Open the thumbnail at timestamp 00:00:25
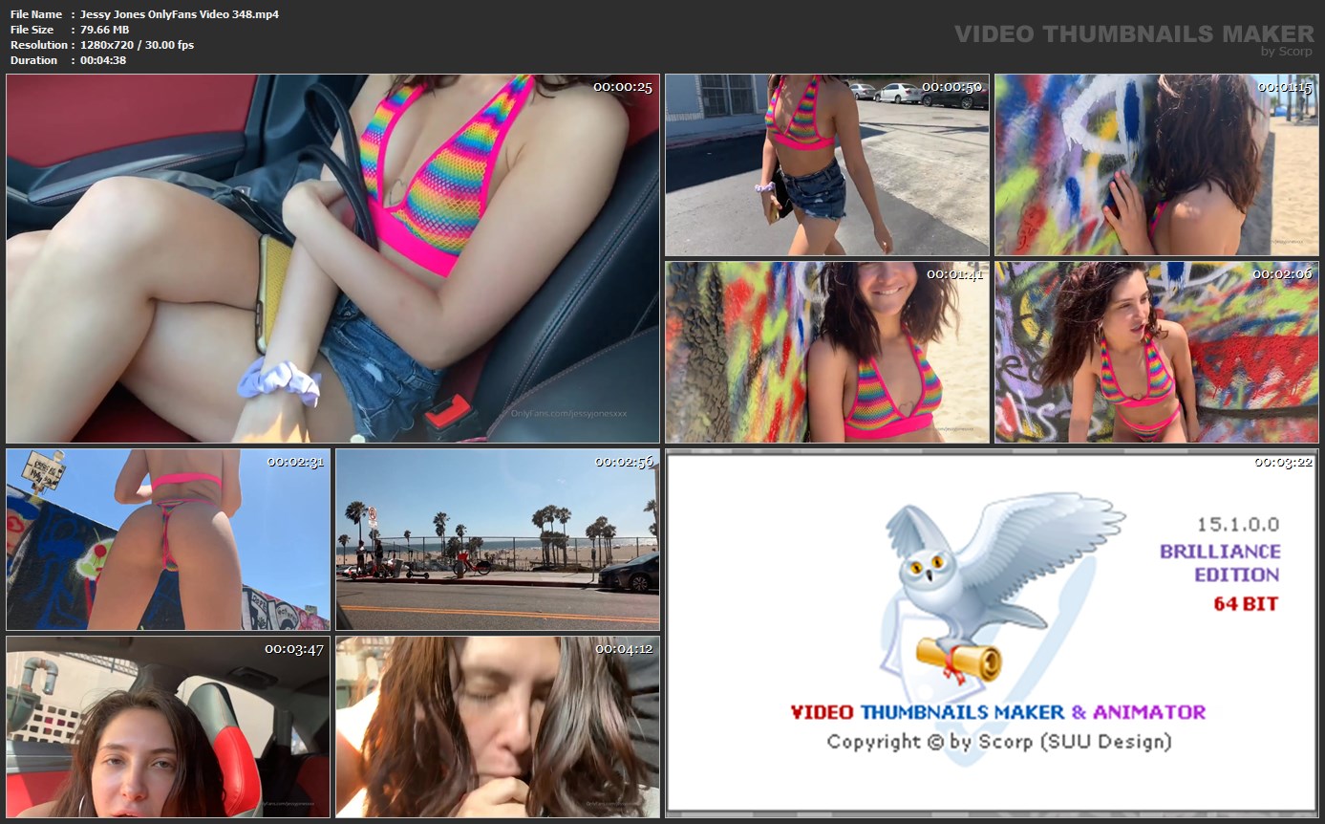The height and width of the screenshot is (824, 1325). click(332, 258)
